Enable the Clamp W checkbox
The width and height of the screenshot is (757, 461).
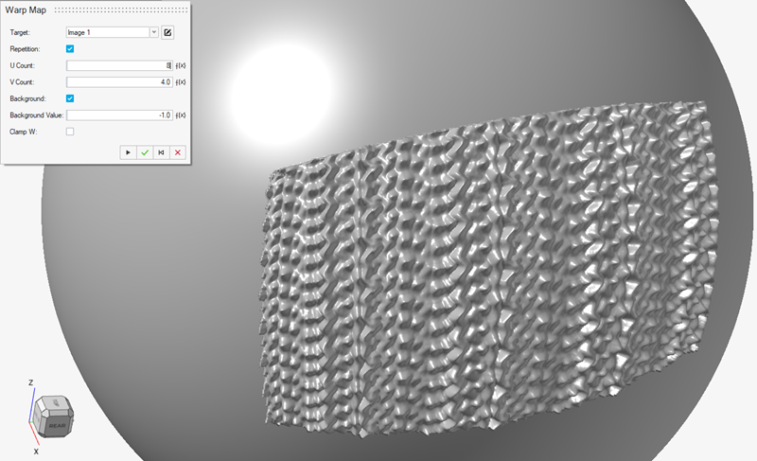pos(70,132)
